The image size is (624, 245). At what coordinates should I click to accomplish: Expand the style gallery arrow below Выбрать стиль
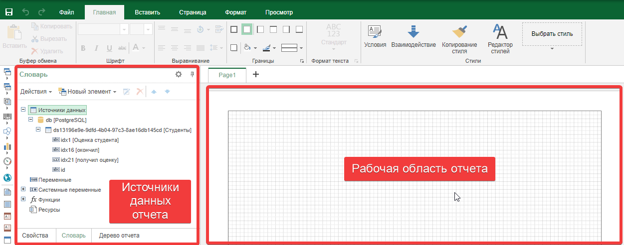point(552,49)
